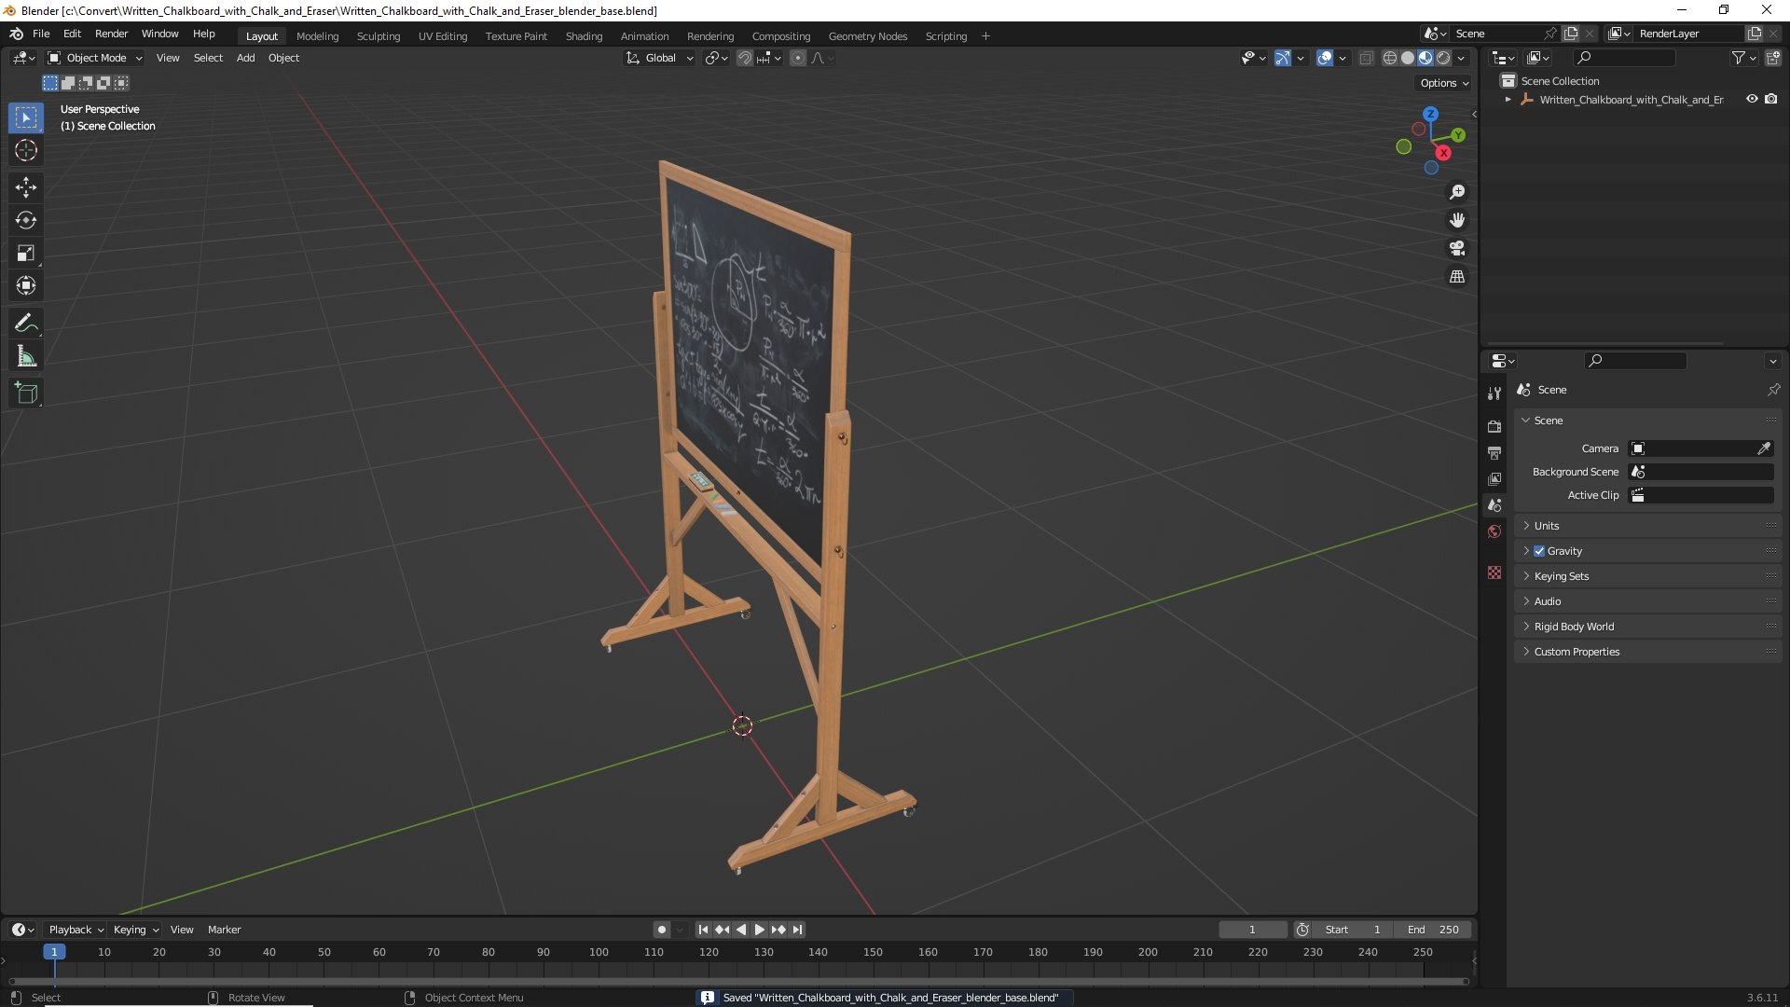Toggle viewport gizmos display

[x=1283, y=58]
